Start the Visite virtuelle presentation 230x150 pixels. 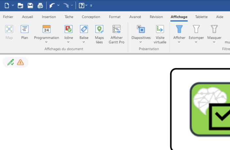160,30
